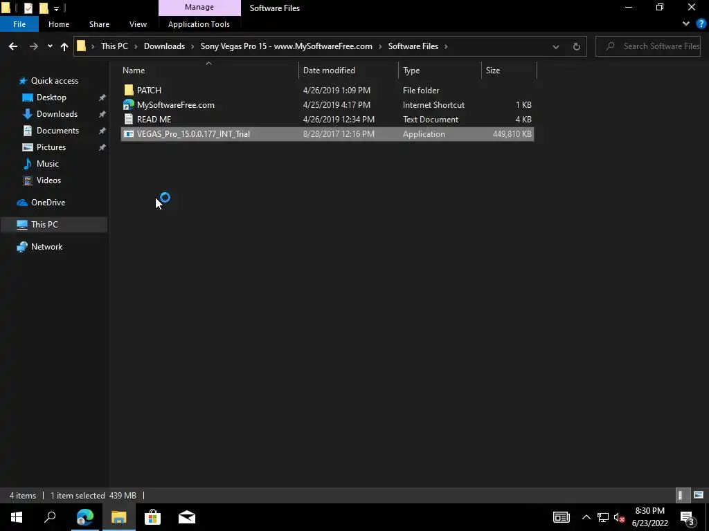Select VEGAS_Pro_15.0.0.177_INT_Trial file name
Image resolution: width=709 pixels, height=531 pixels.
point(193,134)
